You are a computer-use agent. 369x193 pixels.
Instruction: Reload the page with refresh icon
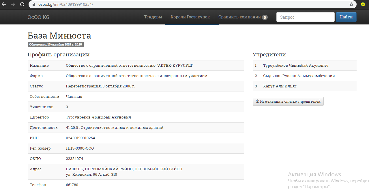22,4
